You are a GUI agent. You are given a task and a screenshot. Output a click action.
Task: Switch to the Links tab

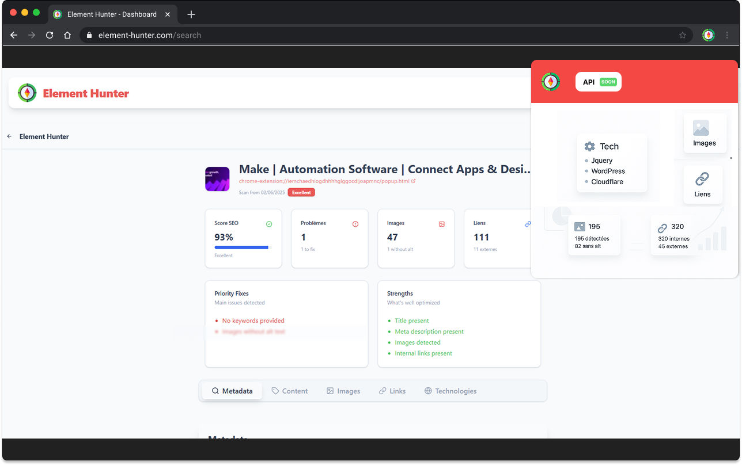[392, 391]
